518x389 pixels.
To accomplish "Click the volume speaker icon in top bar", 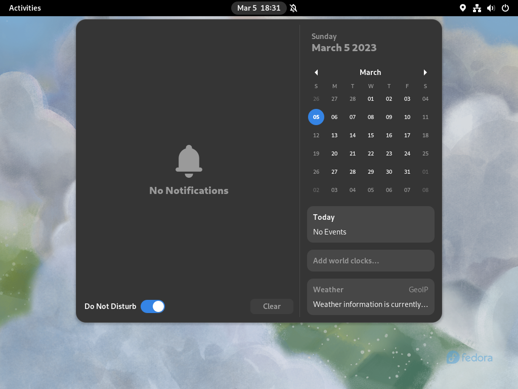I will 491,8.
